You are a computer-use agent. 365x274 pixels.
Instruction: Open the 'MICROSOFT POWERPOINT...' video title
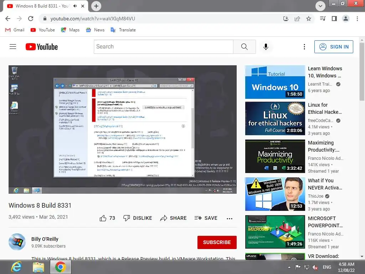point(325,222)
